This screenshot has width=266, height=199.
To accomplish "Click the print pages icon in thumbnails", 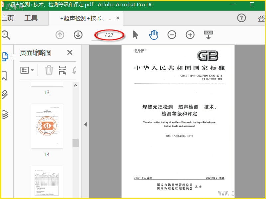I will point(63,70).
